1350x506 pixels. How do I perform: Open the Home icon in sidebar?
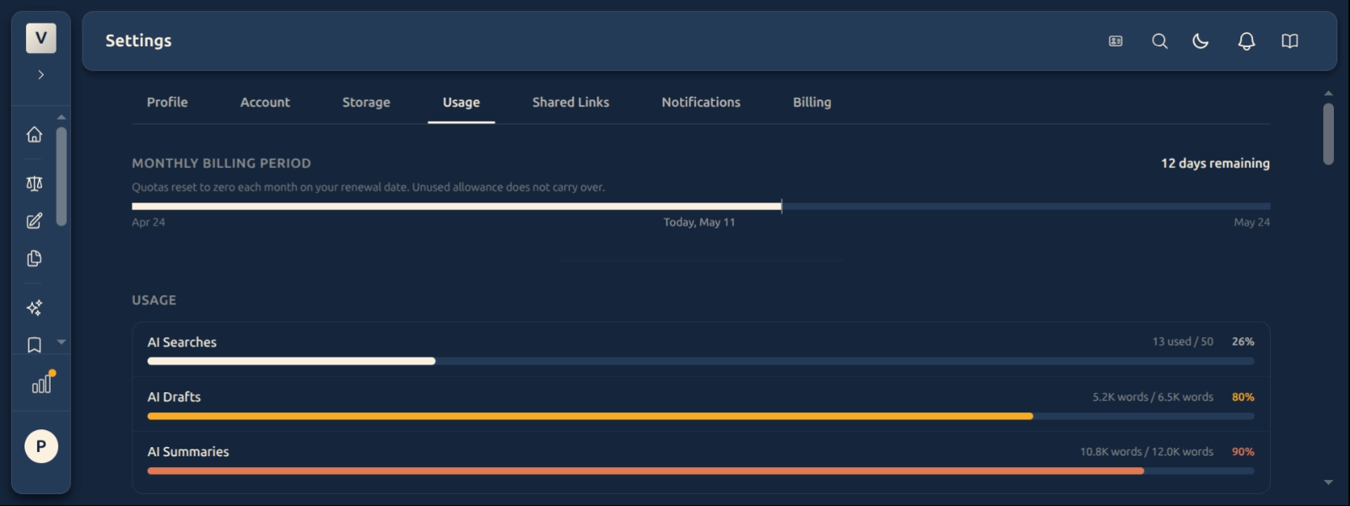(34, 134)
